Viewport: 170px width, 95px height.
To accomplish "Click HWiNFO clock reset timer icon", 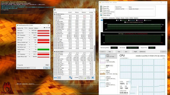I will coord(80,78).
